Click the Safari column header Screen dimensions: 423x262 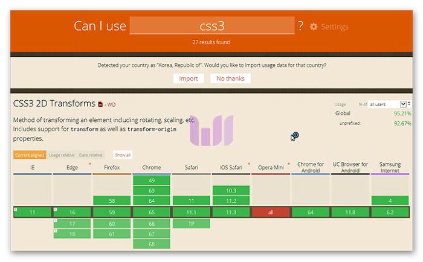192,167
